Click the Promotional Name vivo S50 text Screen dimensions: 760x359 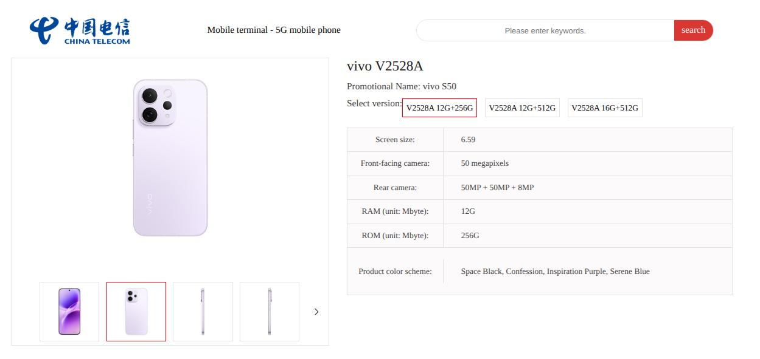402,86
